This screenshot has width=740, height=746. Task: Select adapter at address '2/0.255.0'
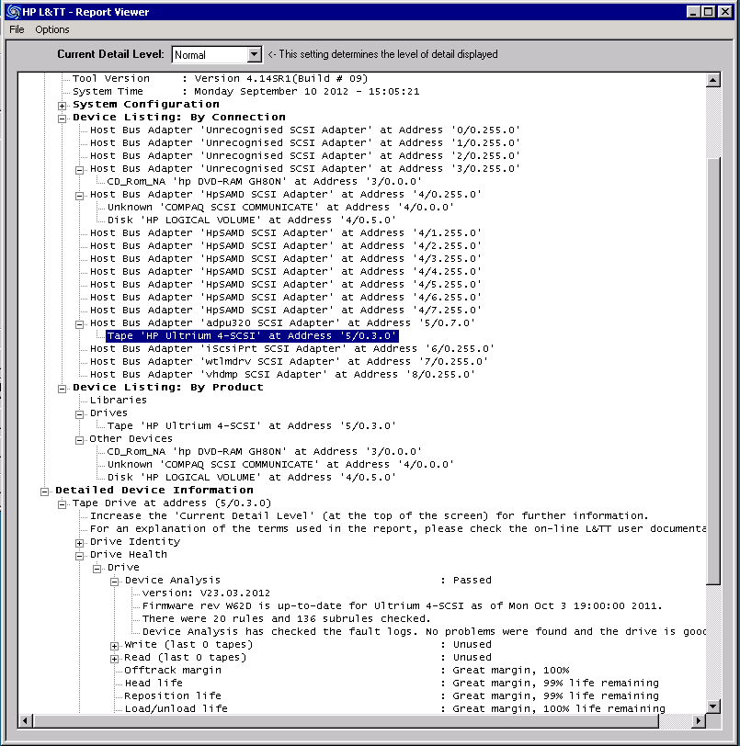point(305,155)
